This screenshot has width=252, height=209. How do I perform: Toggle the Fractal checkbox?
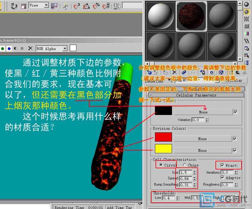[222, 165]
